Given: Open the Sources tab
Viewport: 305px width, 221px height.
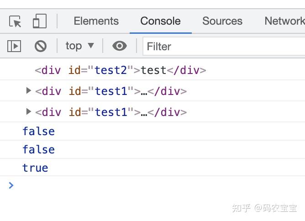Looking at the screenshot, I should pyautogui.click(x=222, y=21).
